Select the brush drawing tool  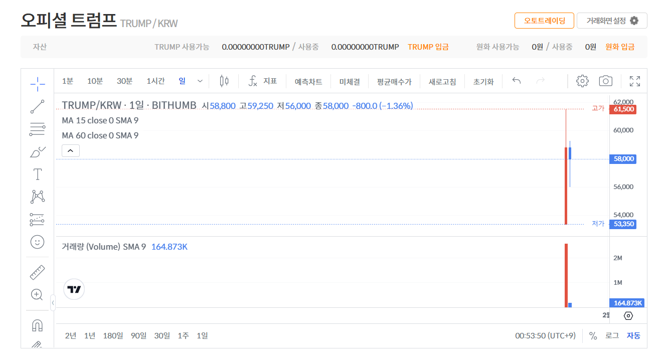(38, 152)
